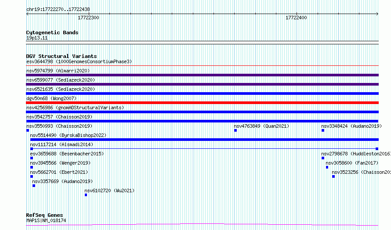The height and width of the screenshot is (230, 391).
Task: Click the blue bar of nsv3542757
Action: 202,121
